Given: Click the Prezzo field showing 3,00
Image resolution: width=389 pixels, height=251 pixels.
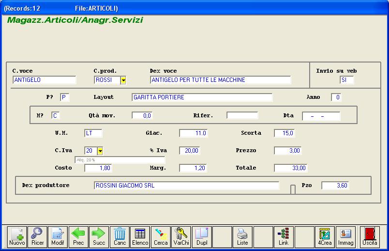Looking at the screenshot, I should (288, 150).
